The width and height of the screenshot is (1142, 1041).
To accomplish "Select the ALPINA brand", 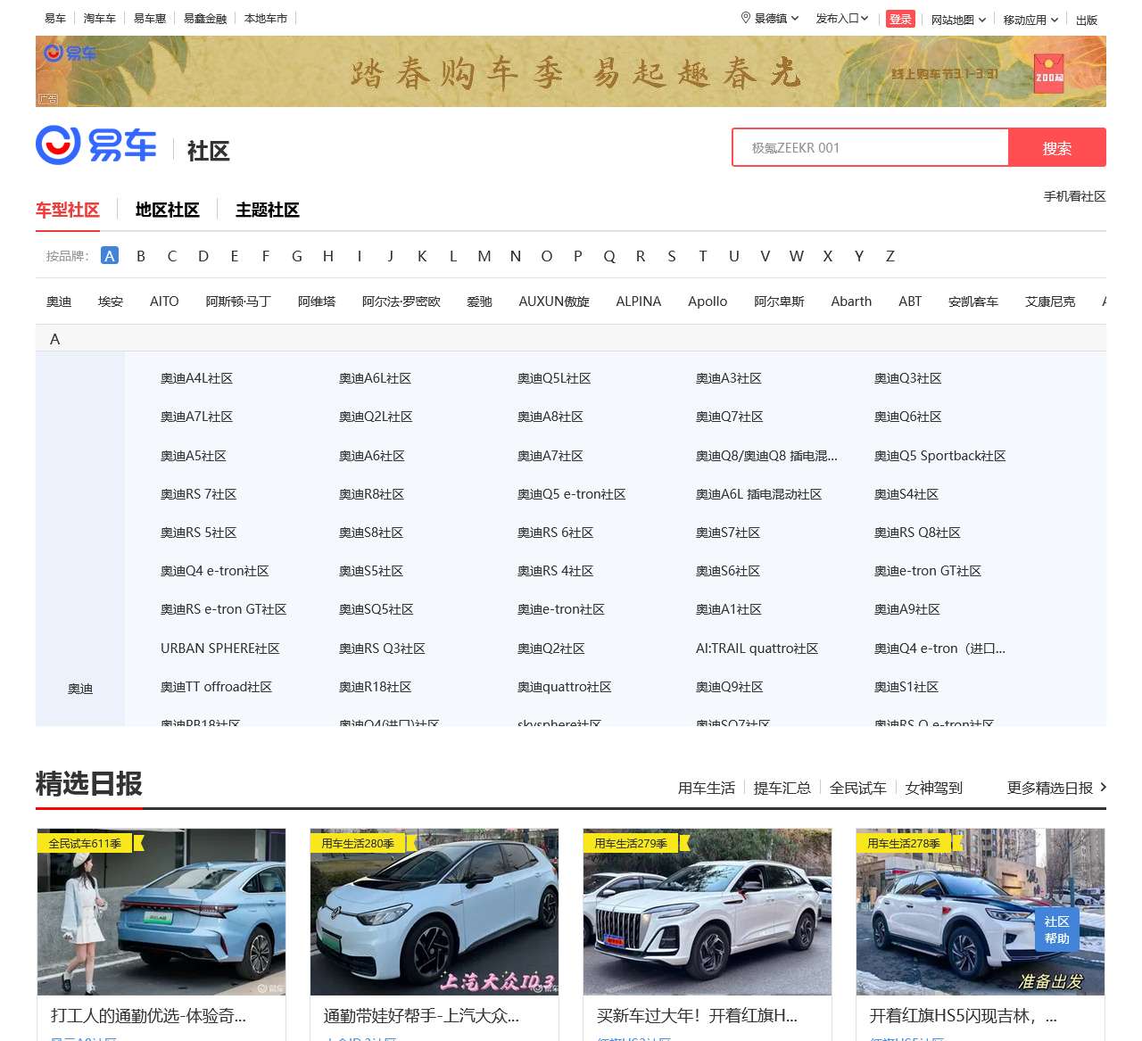I will [x=639, y=302].
